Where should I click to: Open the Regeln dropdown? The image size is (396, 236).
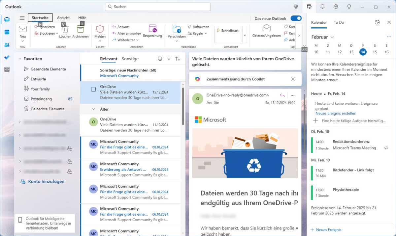point(206,33)
